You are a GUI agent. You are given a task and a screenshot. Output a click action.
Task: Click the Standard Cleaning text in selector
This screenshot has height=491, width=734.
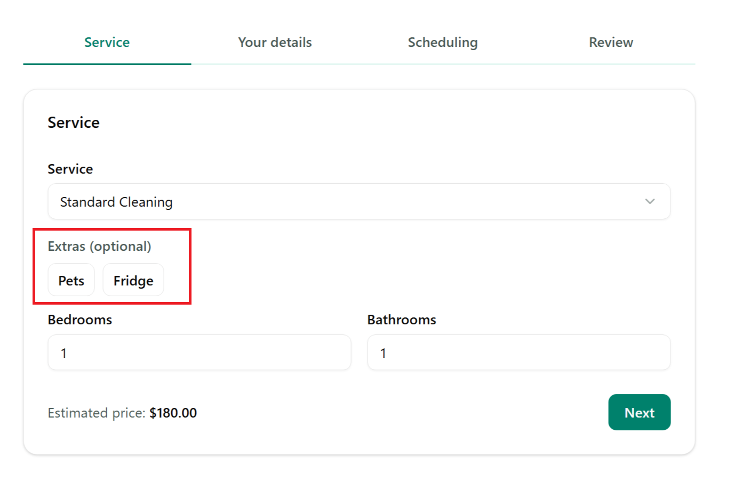click(x=116, y=202)
